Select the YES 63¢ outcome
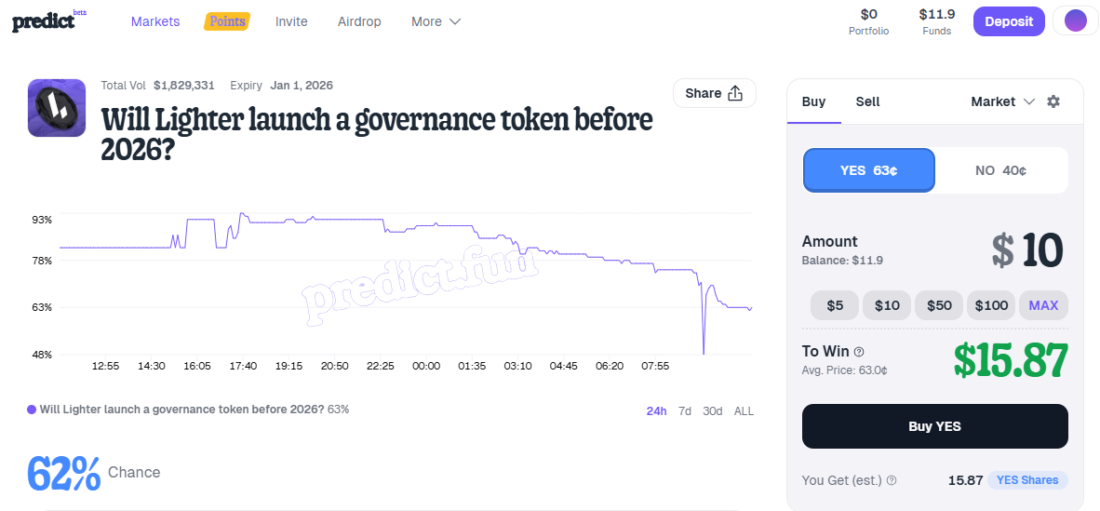This screenshot has height=511, width=1100. (869, 170)
